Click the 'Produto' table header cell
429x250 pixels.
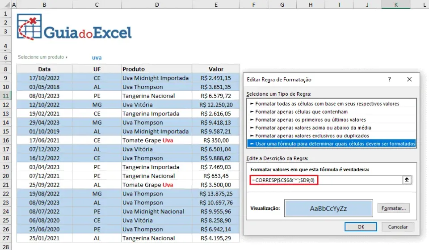tap(157, 69)
